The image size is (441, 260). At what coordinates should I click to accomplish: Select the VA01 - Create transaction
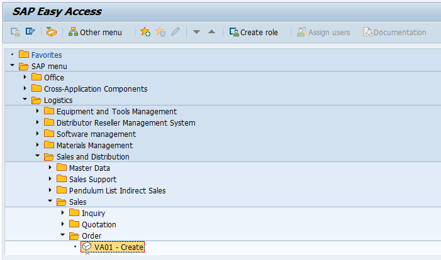click(x=119, y=247)
